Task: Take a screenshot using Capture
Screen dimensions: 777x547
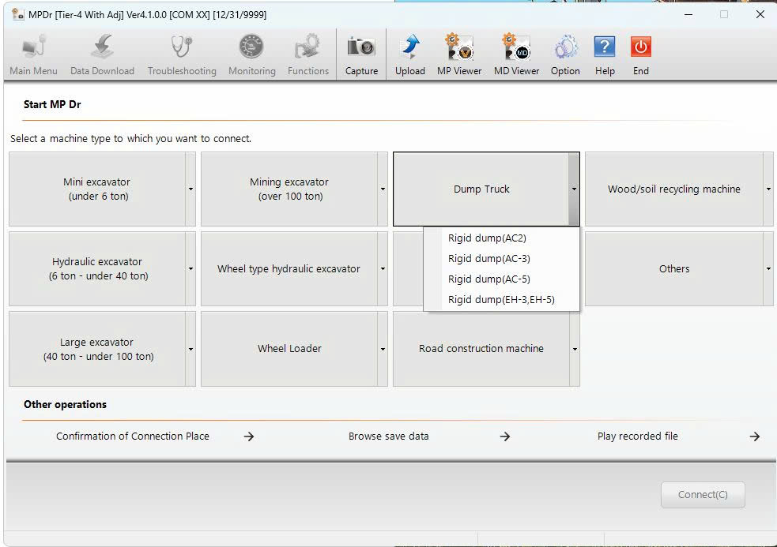Action: (x=360, y=51)
